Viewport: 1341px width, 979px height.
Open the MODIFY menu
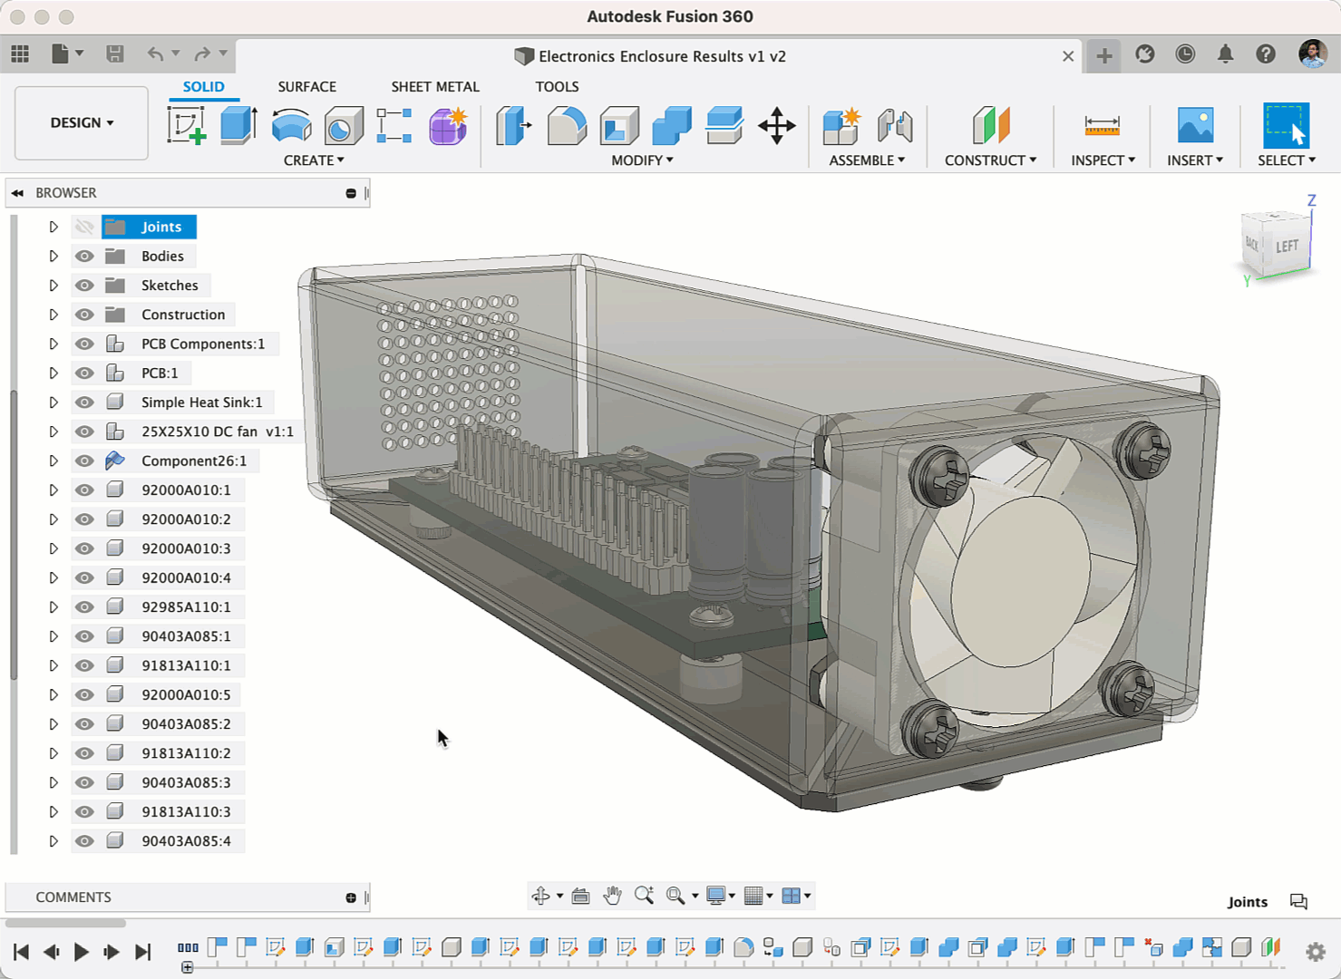point(642,160)
